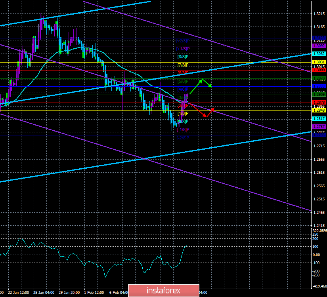Click the [4/8]P Murray level label
The width and height of the screenshot is (327, 297).
pyautogui.click(x=183, y=89)
